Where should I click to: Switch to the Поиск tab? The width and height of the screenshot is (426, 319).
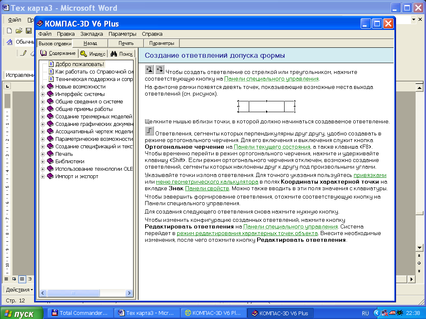[122, 54]
